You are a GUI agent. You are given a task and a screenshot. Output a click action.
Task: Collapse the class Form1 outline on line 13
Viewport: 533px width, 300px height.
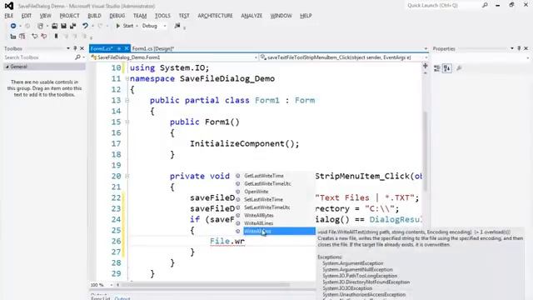(x=127, y=100)
